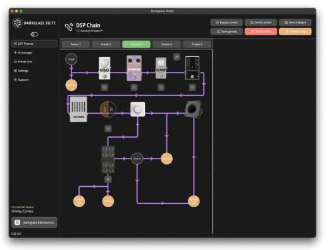This screenshot has width=329, height=250.
Task: Click the orange node under the speaker cabinet line
Action: point(194,201)
